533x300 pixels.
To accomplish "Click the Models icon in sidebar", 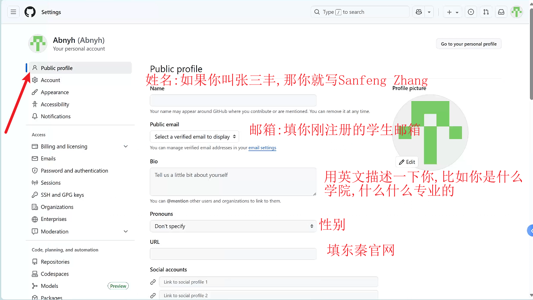I will click(35, 286).
